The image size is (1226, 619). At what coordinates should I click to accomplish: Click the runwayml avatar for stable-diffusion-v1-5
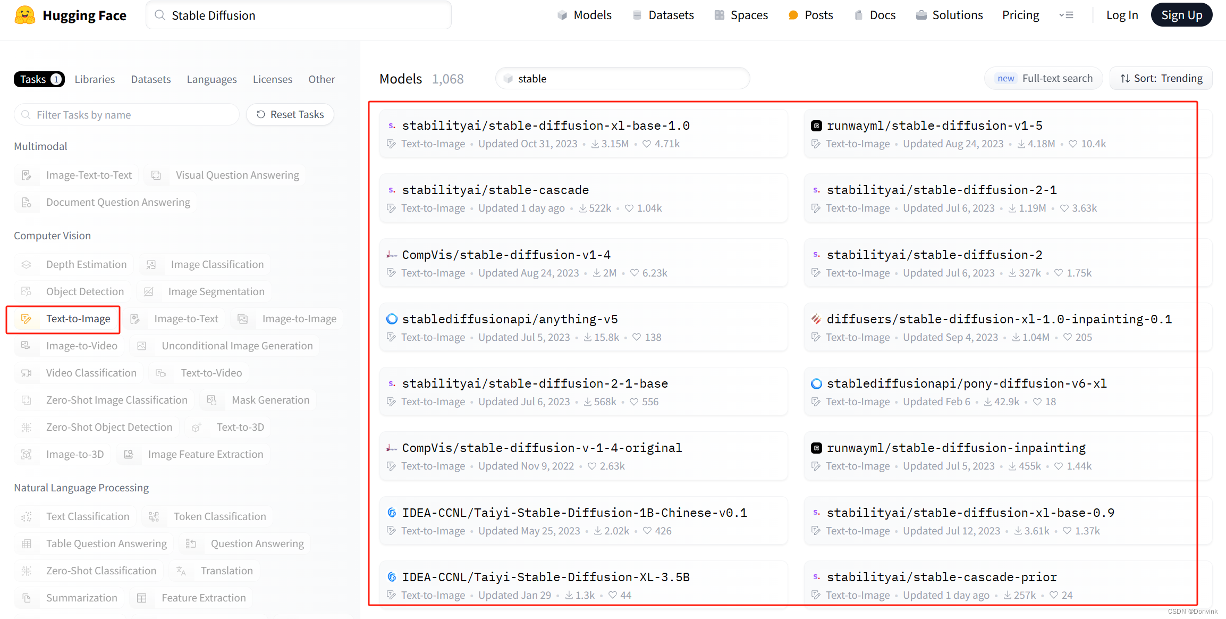[x=816, y=126]
